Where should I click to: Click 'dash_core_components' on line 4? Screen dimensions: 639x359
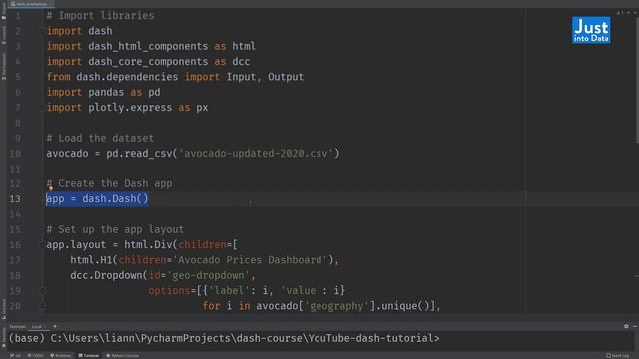point(148,62)
